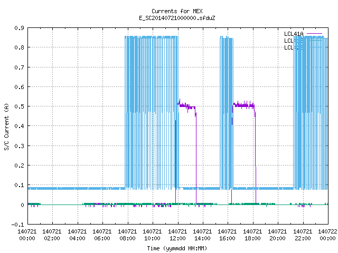The image size is (338, 253).
Task: Click the y-axis tick value 0.5
Action: pyautogui.click(x=20, y=106)
